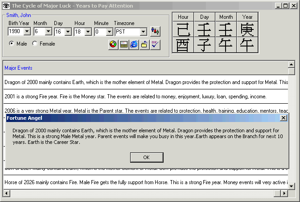The height and width of the screenshot is (202, 300).
Task: Expand the Timezone PST dropdown
Action: tap(143, 32)
